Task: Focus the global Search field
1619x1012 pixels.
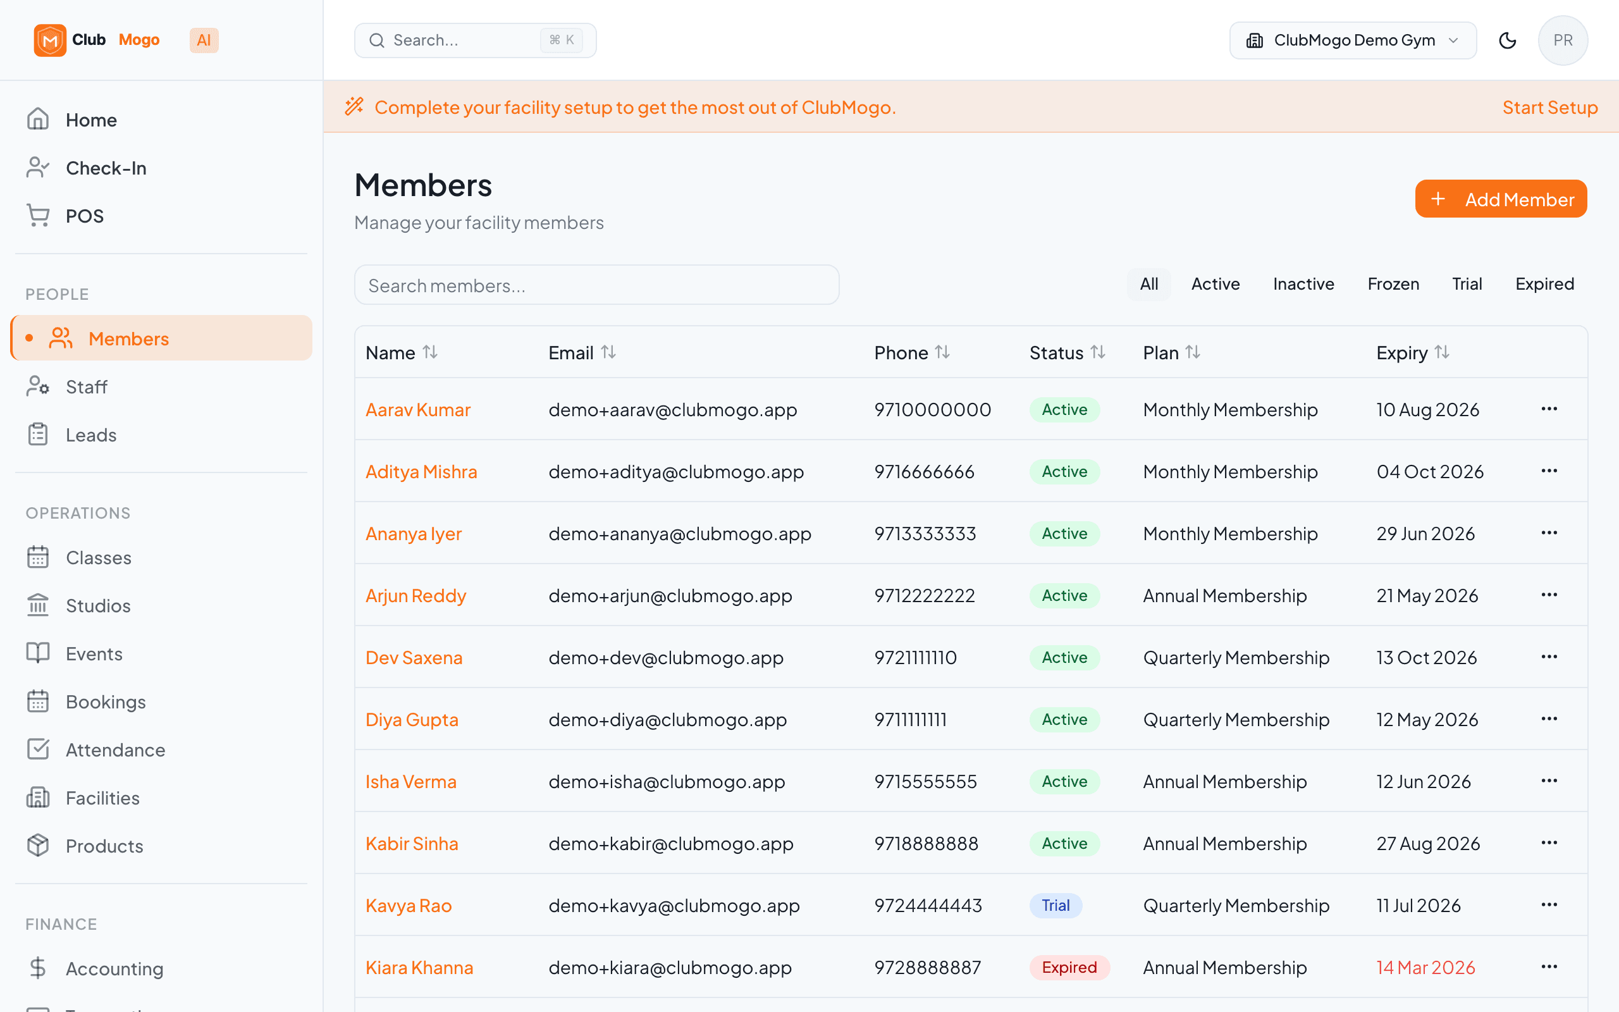Action: (475, 40)
